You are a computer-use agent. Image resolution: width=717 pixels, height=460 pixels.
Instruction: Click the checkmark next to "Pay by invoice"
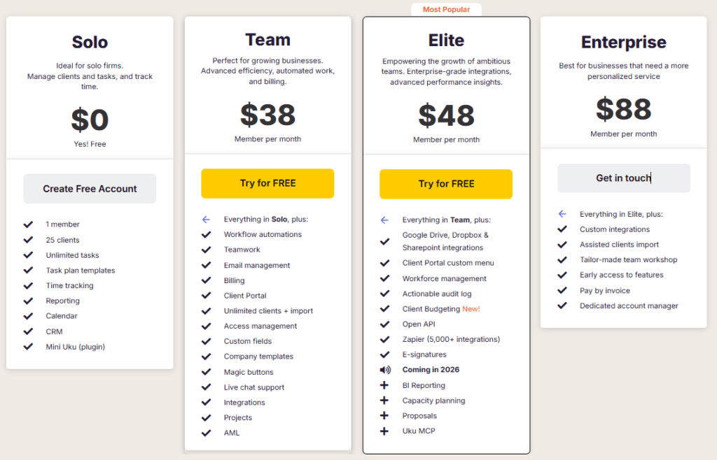pos(562,290)
